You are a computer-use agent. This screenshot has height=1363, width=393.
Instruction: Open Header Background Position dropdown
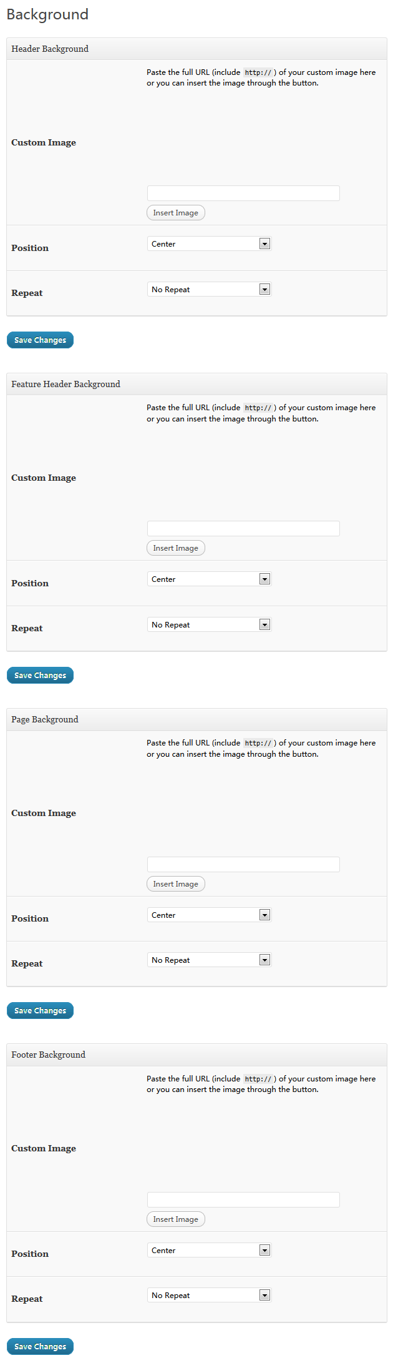click(209, 244)
